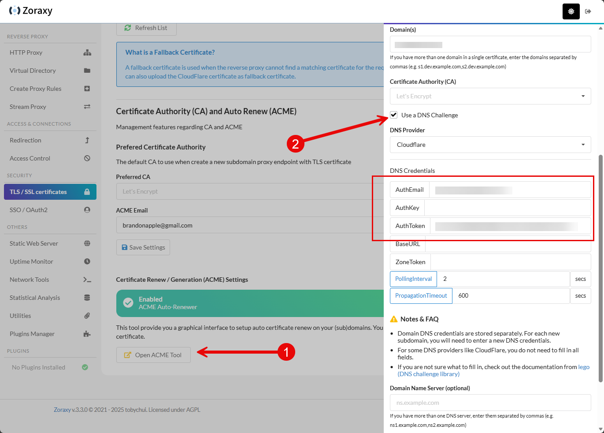Click the Refresh List button
This screenshot has width=604, height=433.
click(146, 28)
